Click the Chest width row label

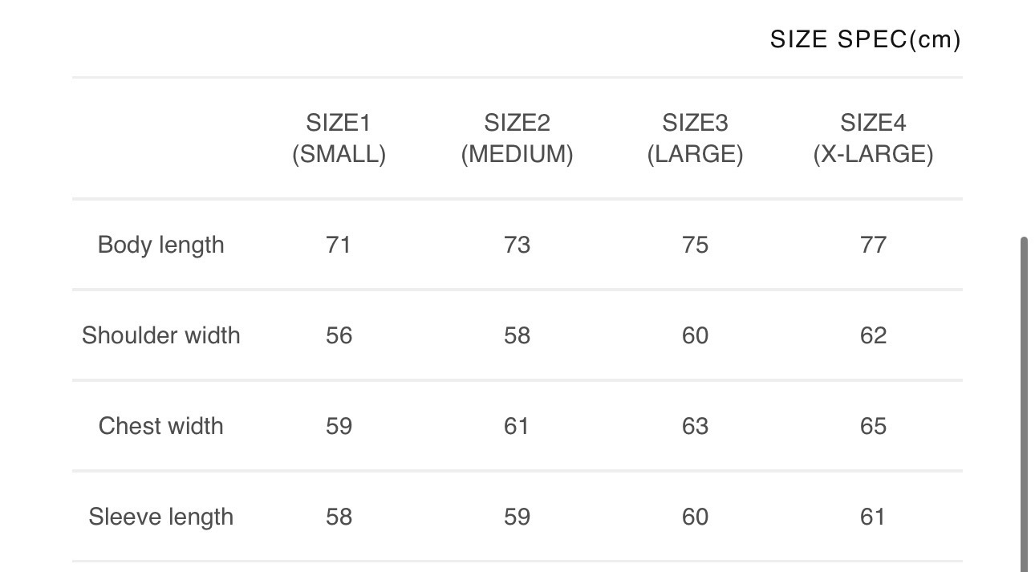[x=160, y=426]
